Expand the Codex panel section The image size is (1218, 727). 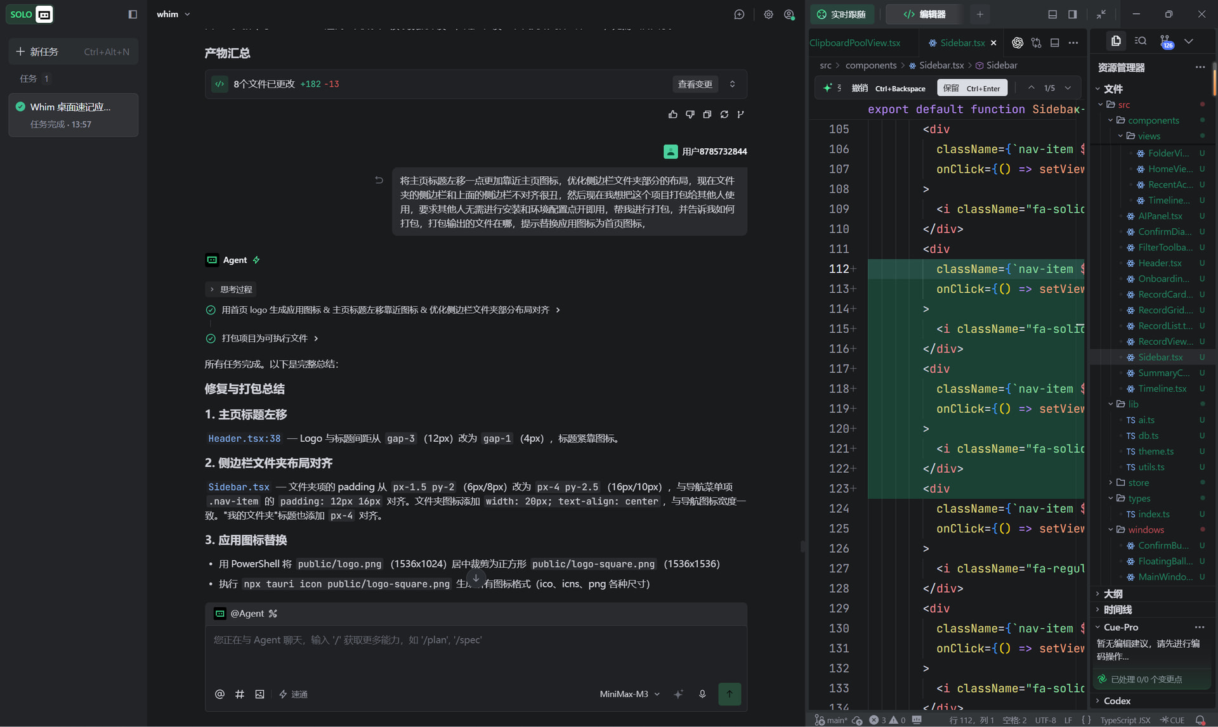point(1116,700)
